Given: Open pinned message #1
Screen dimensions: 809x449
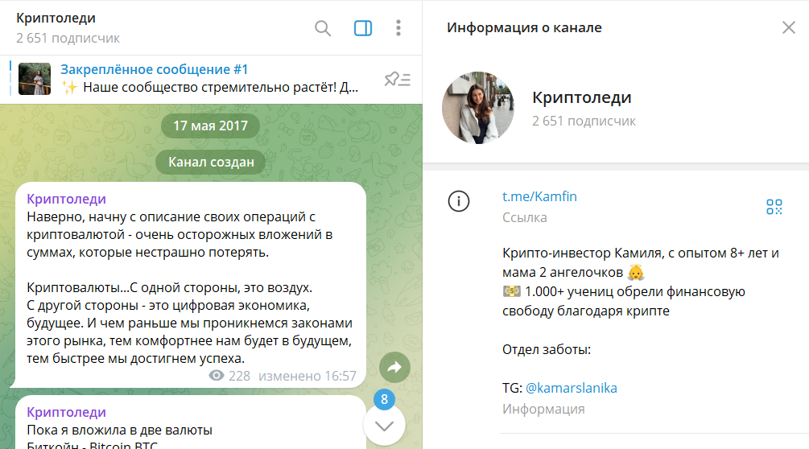Looking at the screenshot, I should tap(209, 79).
